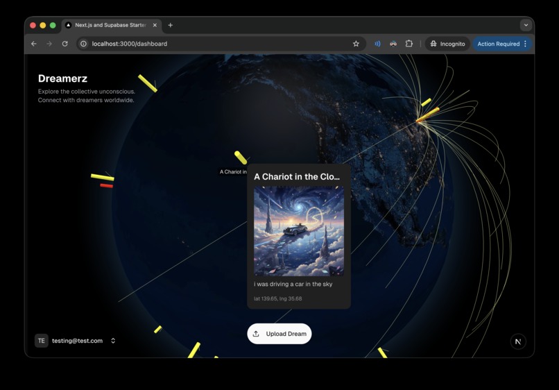Click the red marker bar on the globe

pos(107,185)
